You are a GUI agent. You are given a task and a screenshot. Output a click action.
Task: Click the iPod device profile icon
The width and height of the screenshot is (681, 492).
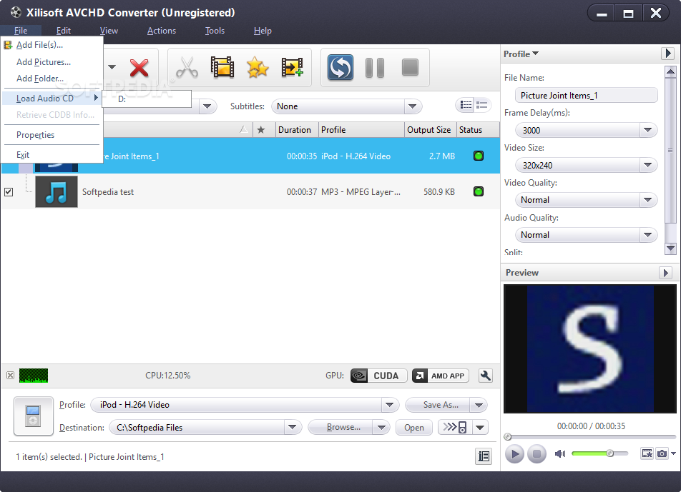(33, 416)
